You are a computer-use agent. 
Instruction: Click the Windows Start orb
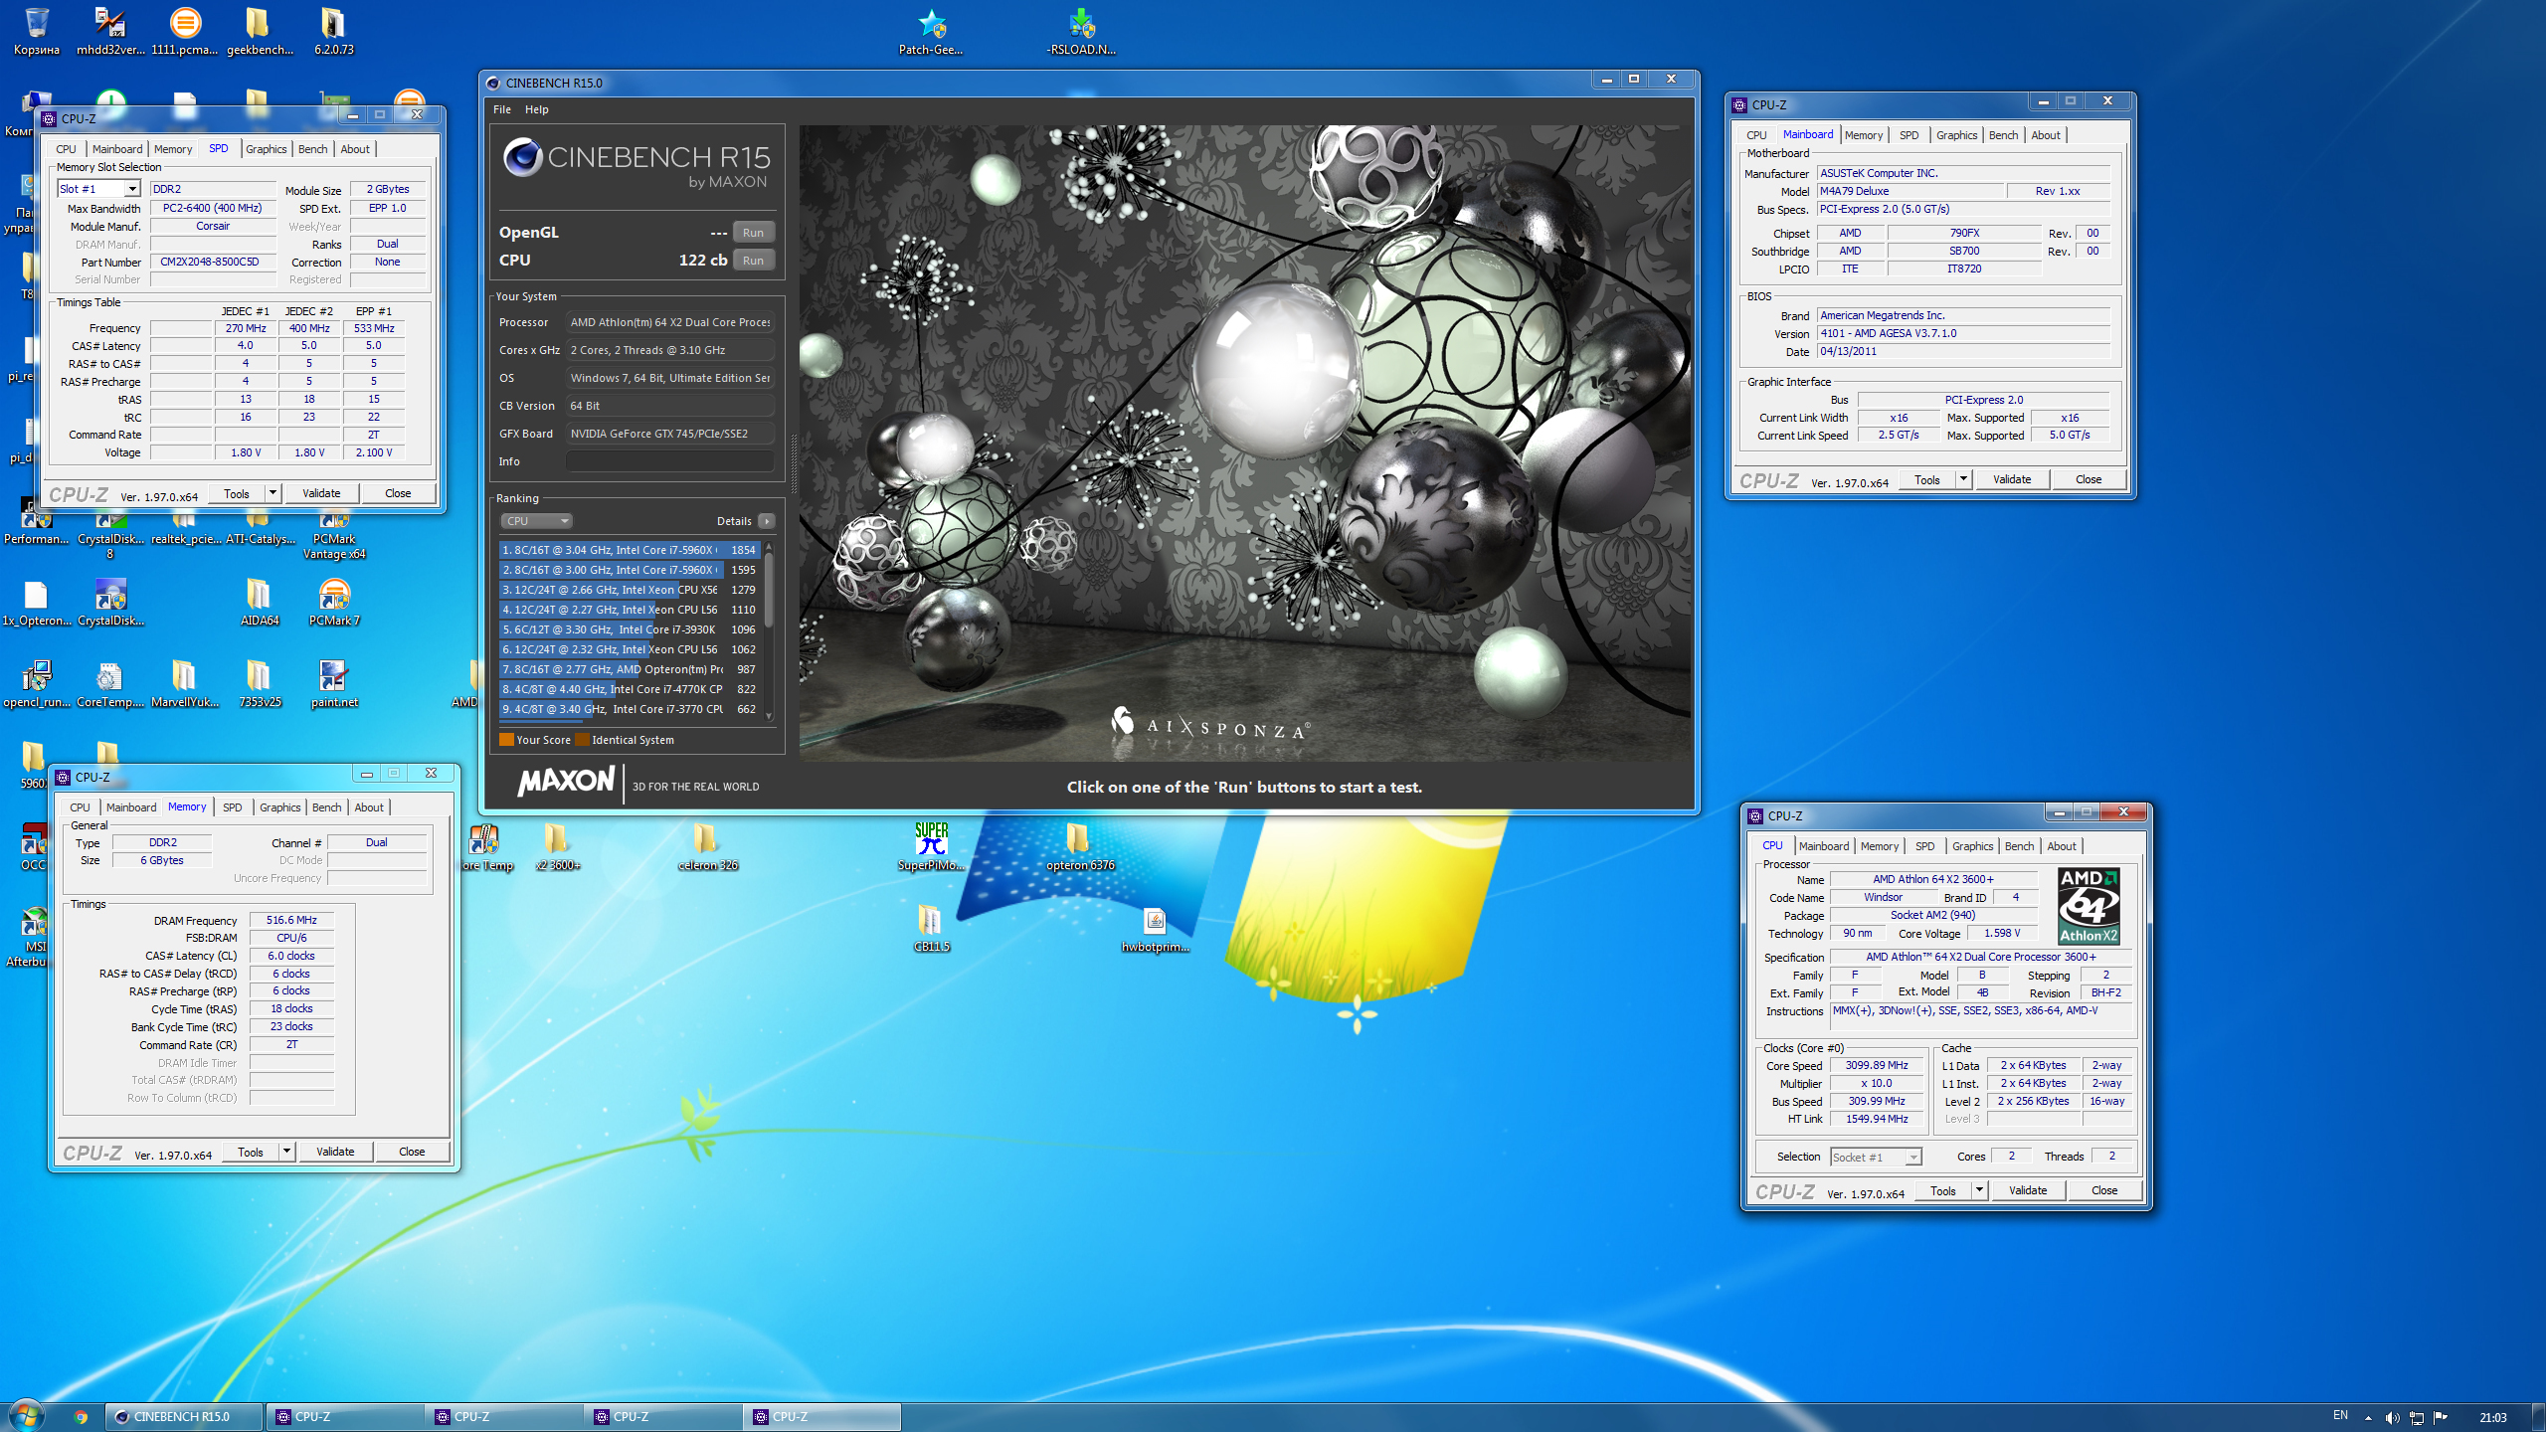tap(26, 1416)
